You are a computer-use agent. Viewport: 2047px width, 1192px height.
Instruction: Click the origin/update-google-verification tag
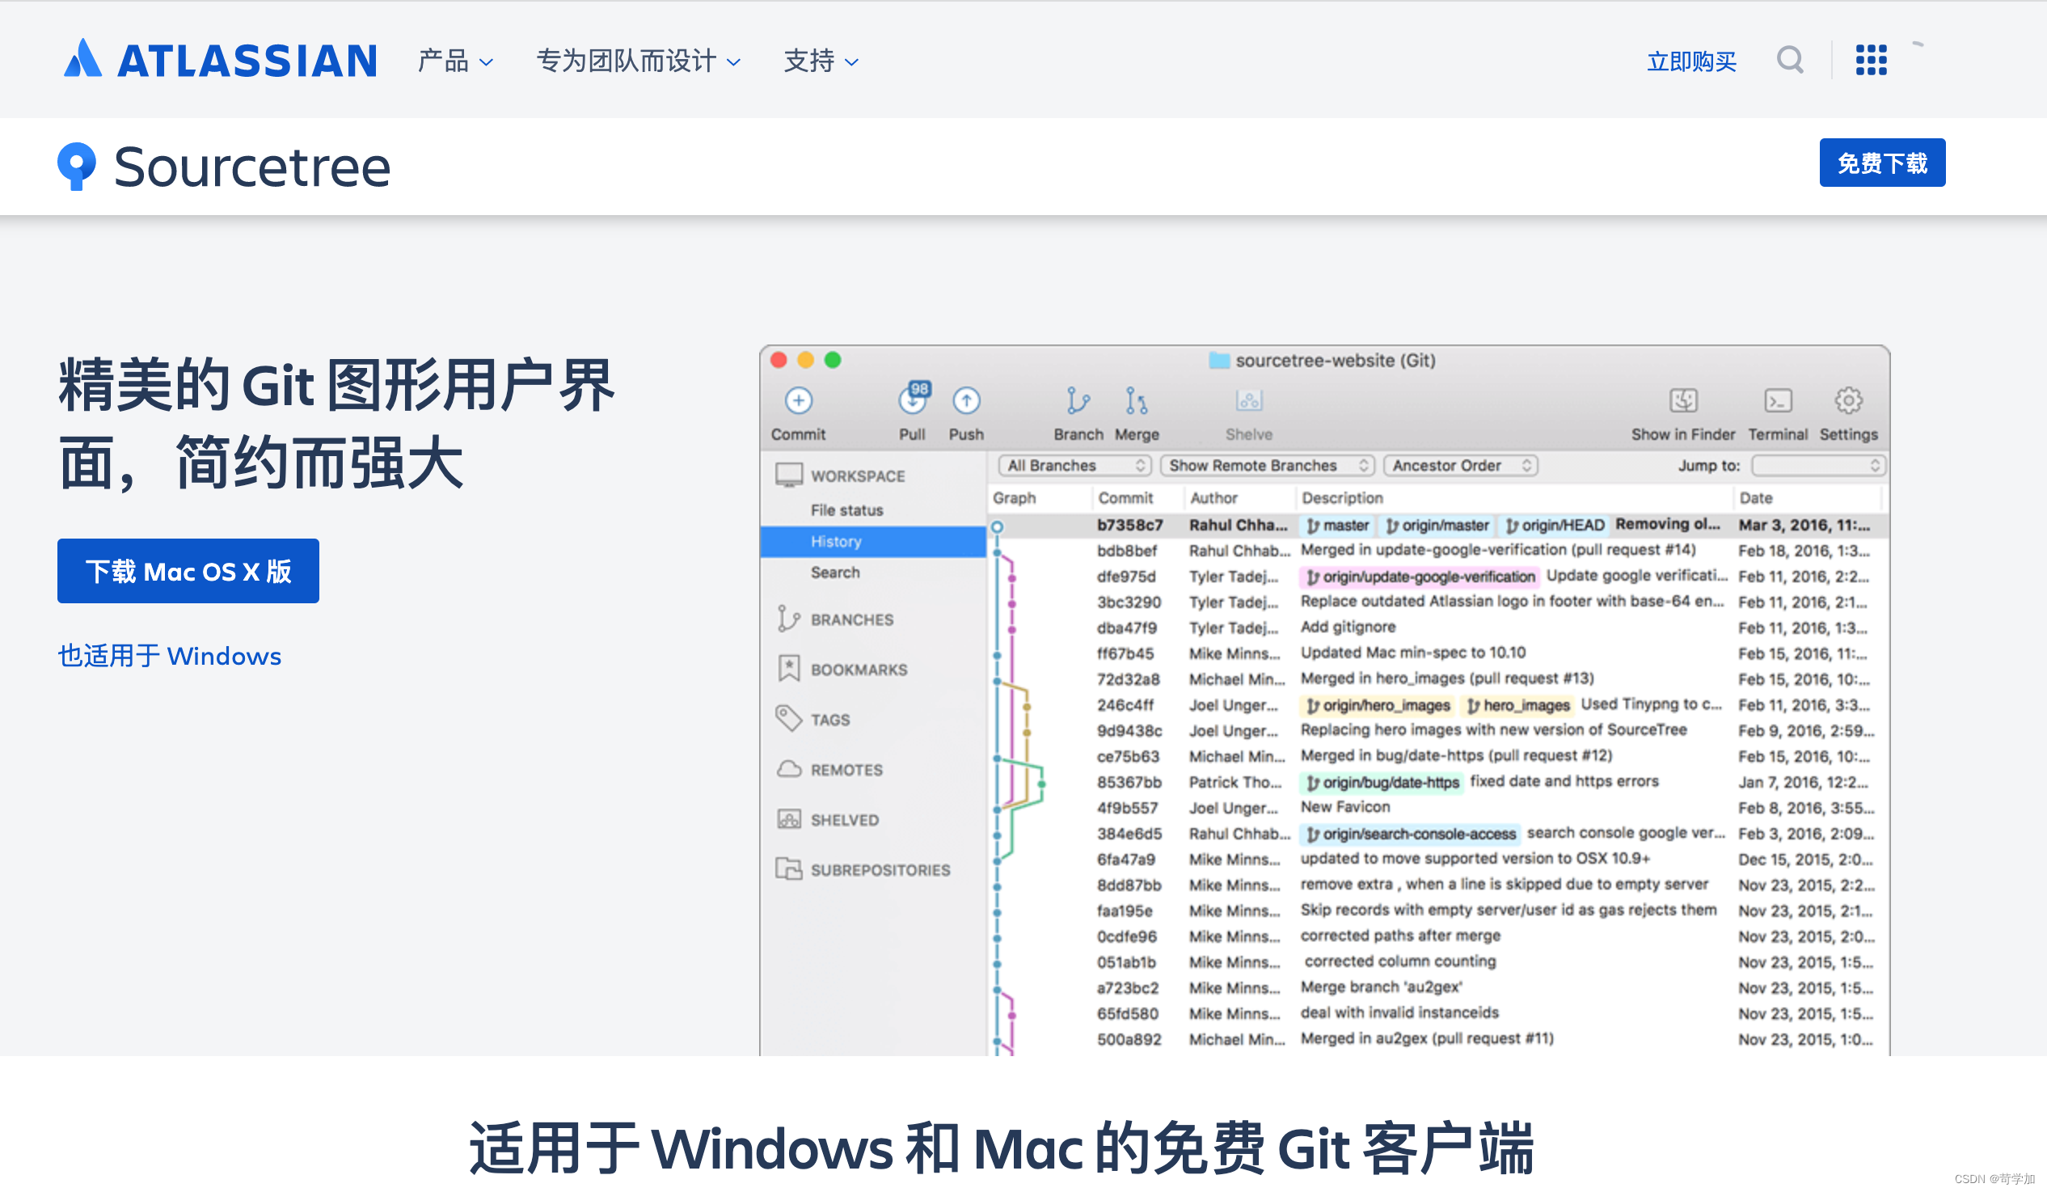coord(1420,577)
